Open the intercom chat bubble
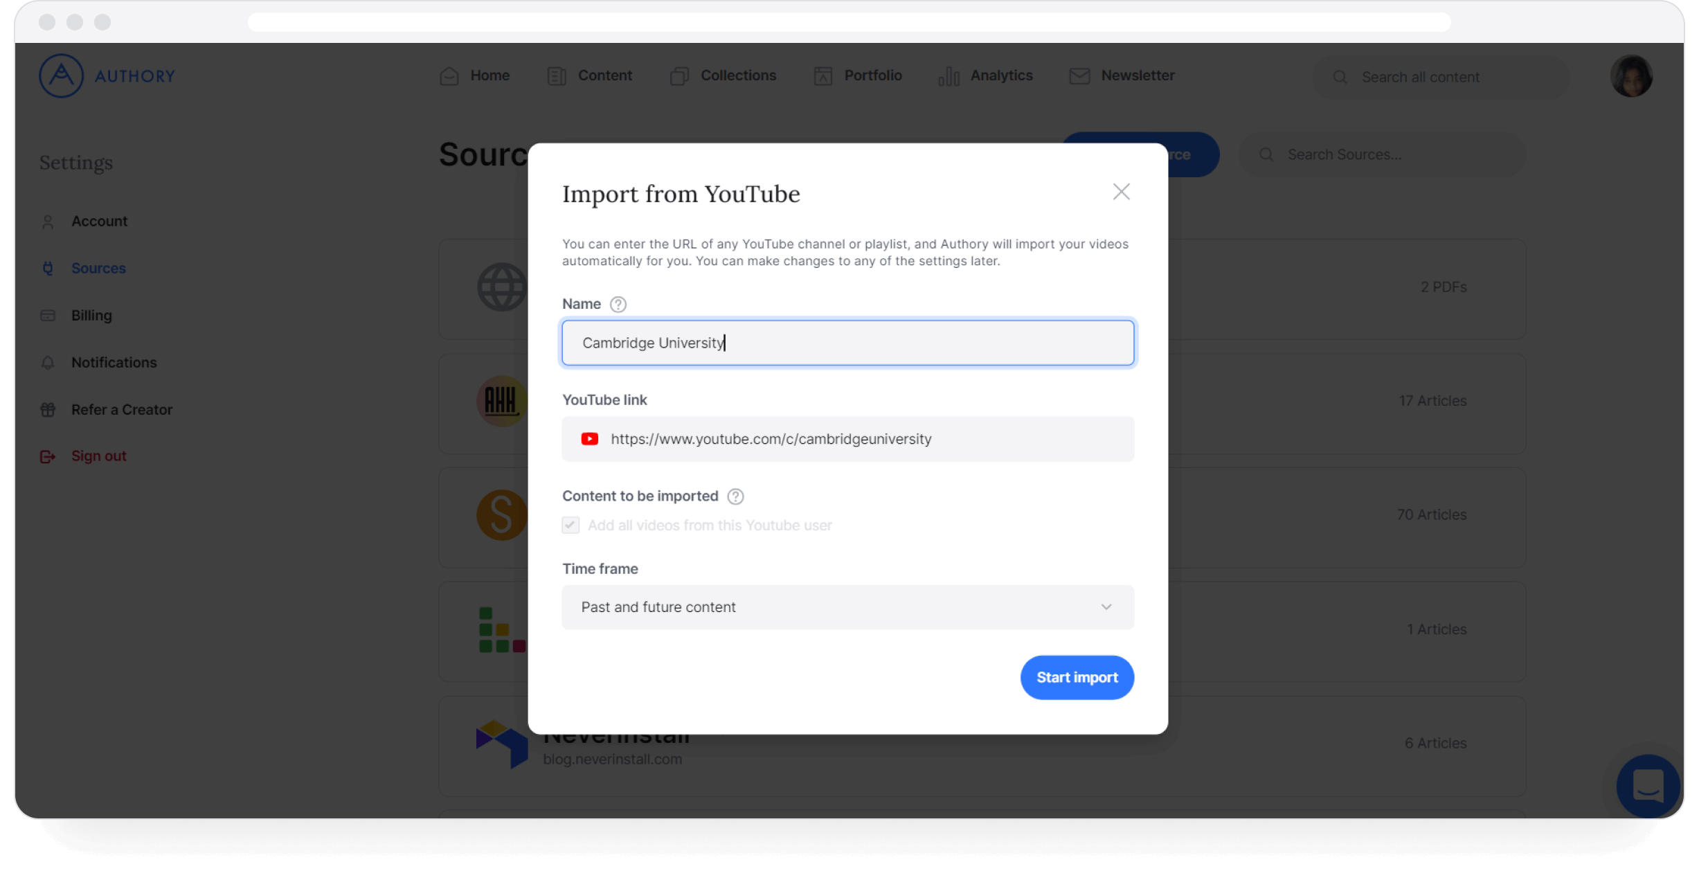The image size is (1699, 889). click(x=1647, y=786)
